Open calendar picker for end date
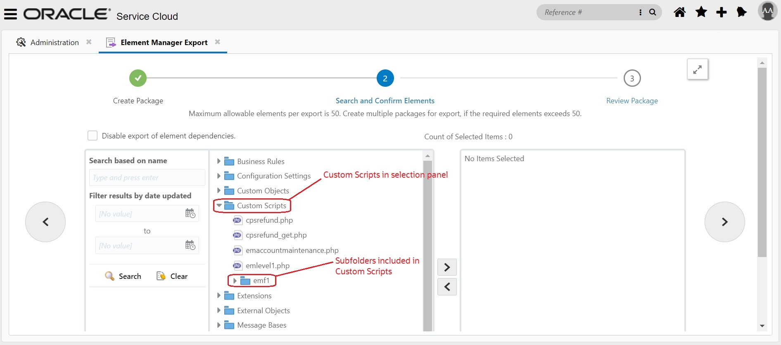The image size is (781, 345). coord(190,245)
